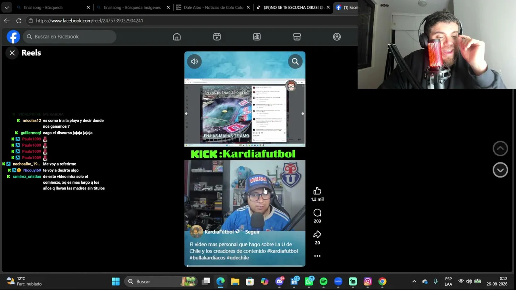Open the Marketplace storefront icon
This screenshot has width=516, height=290.
pos(297,37)
